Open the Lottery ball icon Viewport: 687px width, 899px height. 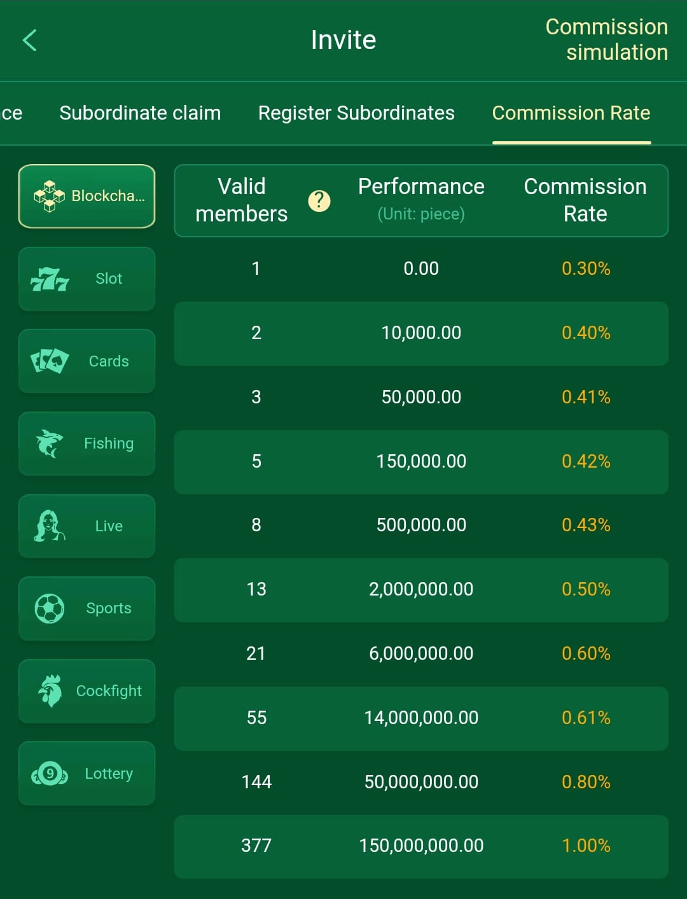click(x=50, y=774)
